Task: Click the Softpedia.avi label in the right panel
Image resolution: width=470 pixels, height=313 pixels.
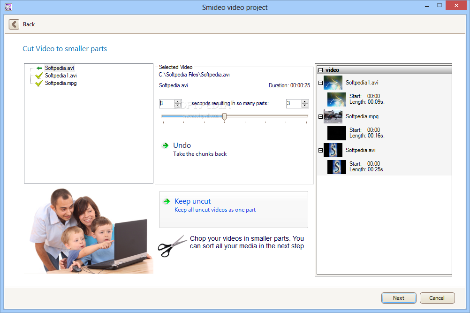Action: click(x=360, y=150)
